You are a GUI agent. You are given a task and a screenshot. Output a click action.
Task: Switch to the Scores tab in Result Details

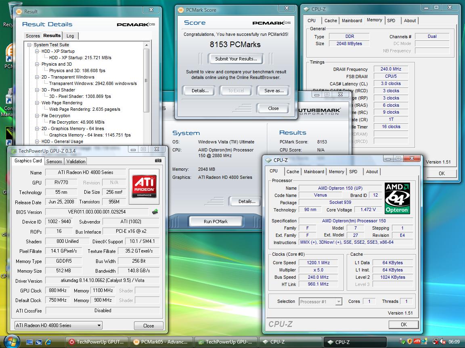pos(33,36)
